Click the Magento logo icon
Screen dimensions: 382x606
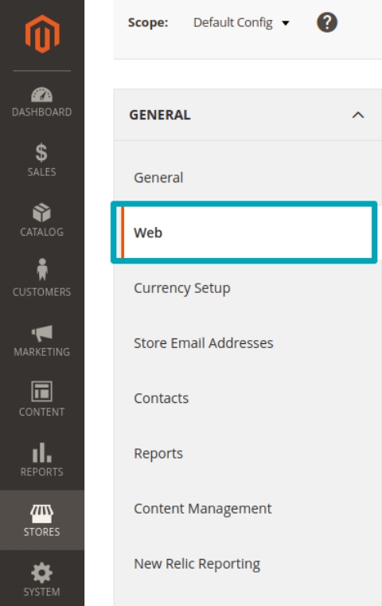42,34
